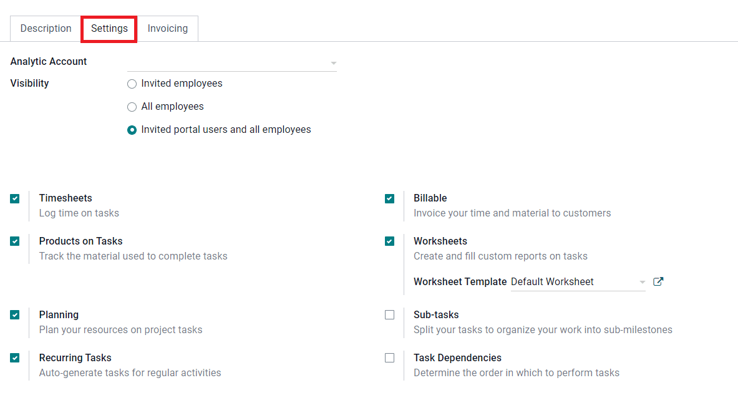Choose All employees visibility
738x413 pixels.
tap(132, 107)
